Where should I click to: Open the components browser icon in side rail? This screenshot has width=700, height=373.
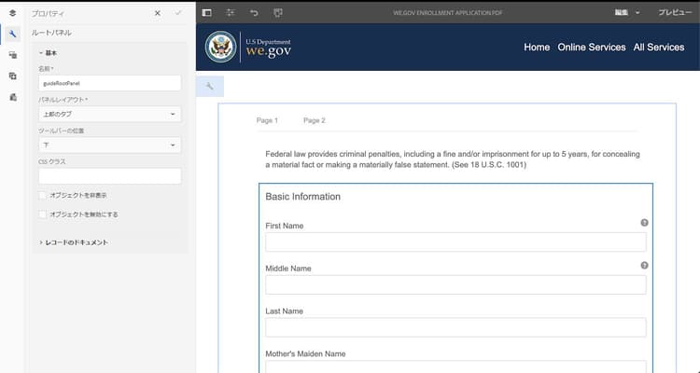(12, 55)
